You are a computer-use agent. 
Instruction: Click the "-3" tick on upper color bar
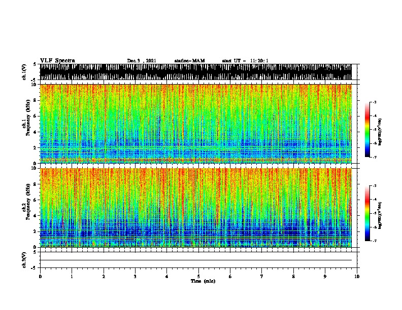[x=375, y=102]
